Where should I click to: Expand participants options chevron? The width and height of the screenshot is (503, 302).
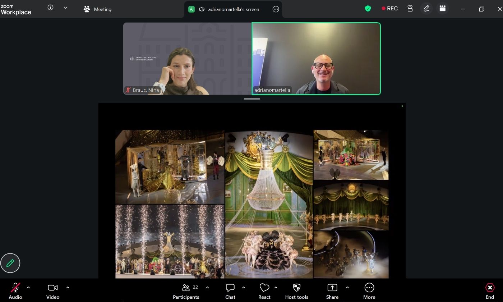(x=207, y=288)
